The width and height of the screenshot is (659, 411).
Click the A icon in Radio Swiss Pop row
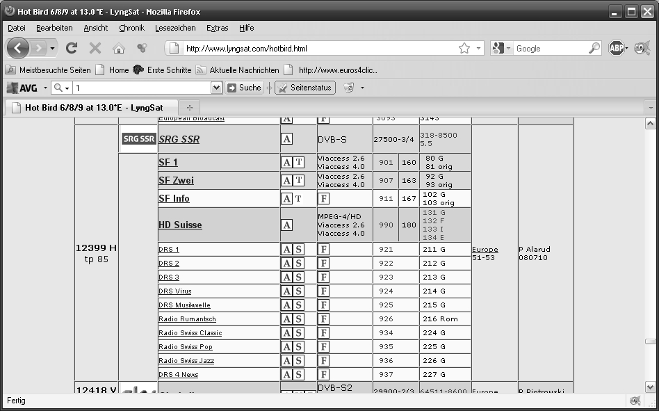pyautogui.click(x=286, y=347)
